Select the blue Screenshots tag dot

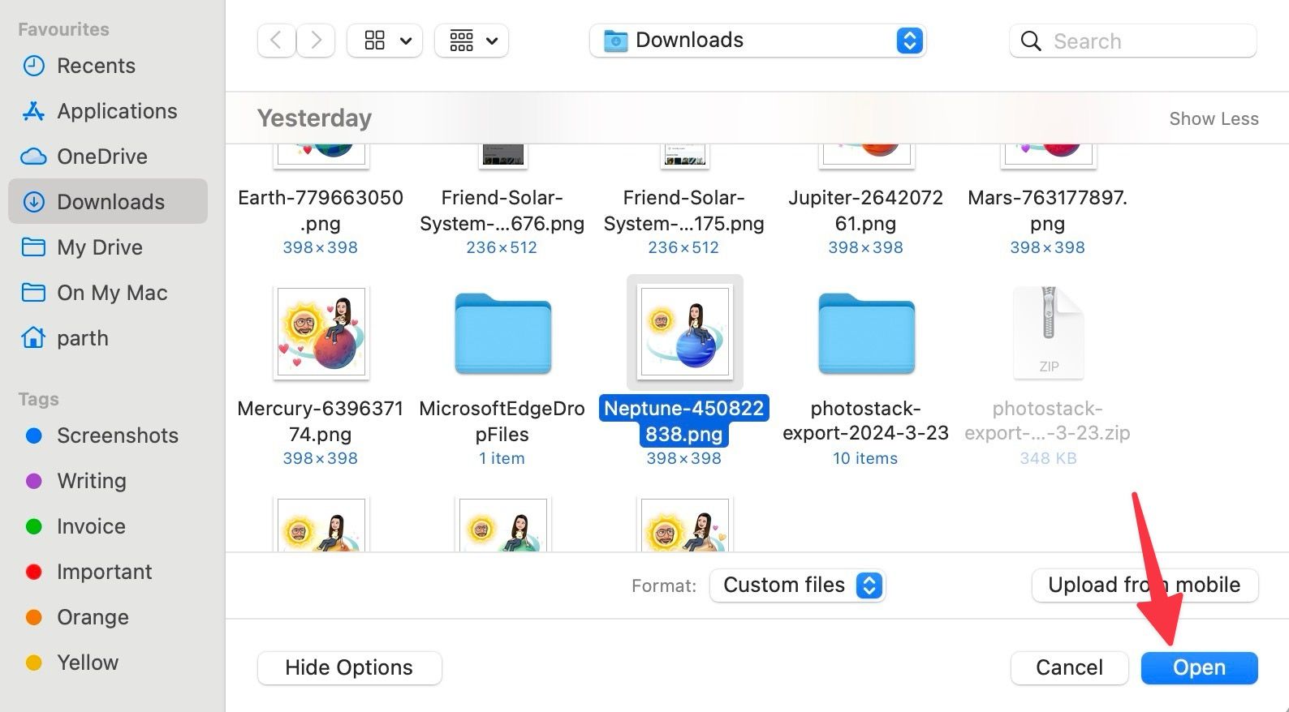[x=34, y=436]
